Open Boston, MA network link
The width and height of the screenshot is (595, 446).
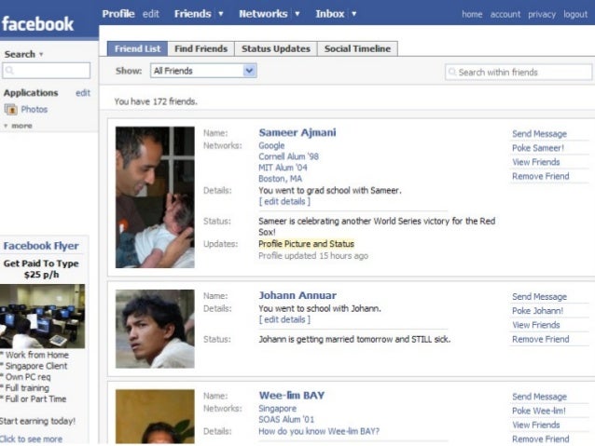click(x=280, y=179)
